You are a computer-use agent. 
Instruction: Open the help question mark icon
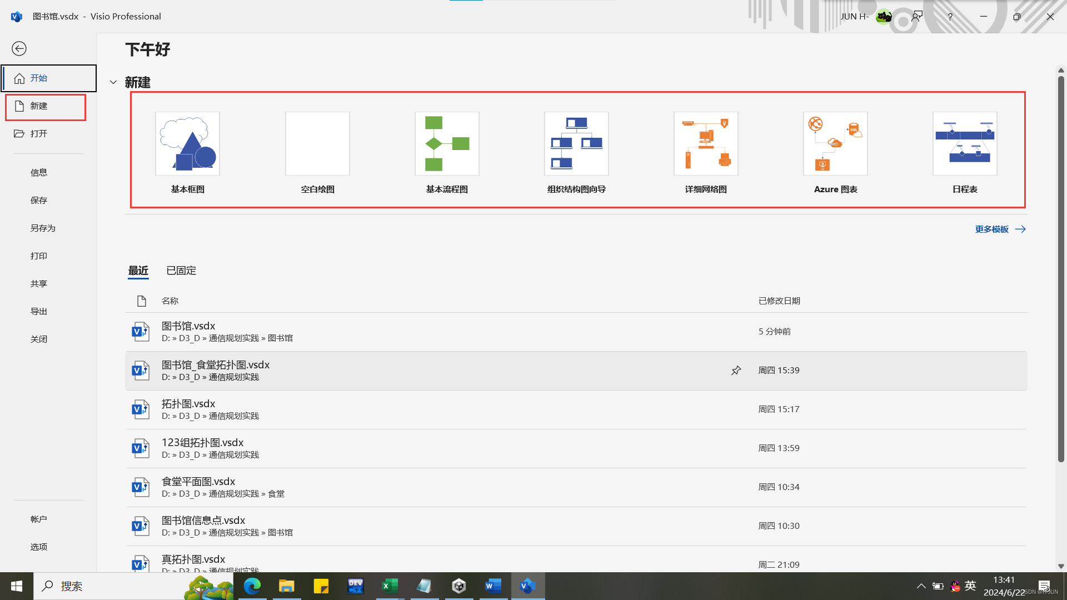point(950,17)
